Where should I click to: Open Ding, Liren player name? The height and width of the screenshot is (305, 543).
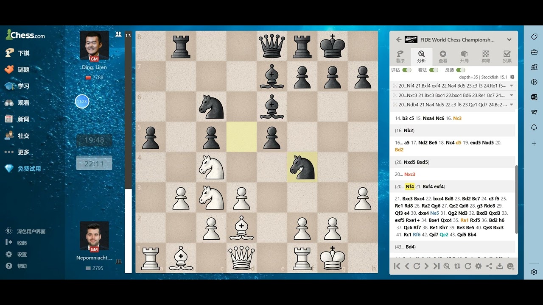[x=94, y=67]
